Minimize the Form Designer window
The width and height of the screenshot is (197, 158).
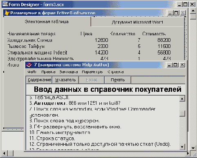179,4
